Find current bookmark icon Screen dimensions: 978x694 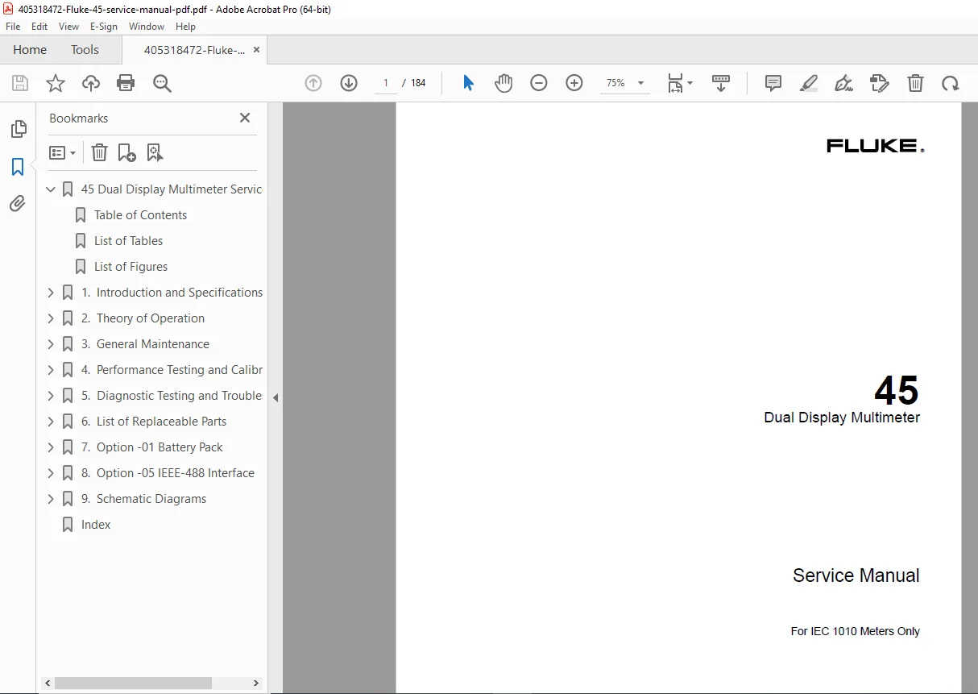click(155, 152)
